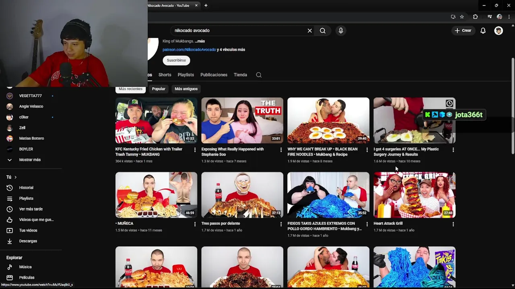Open Ver más tarde in sidebar
Viewport: 515px width, 289px height.
point(31,209)
